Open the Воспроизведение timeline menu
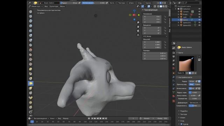The width and height of the screenshot is (224, 126). tap(41, 118)
